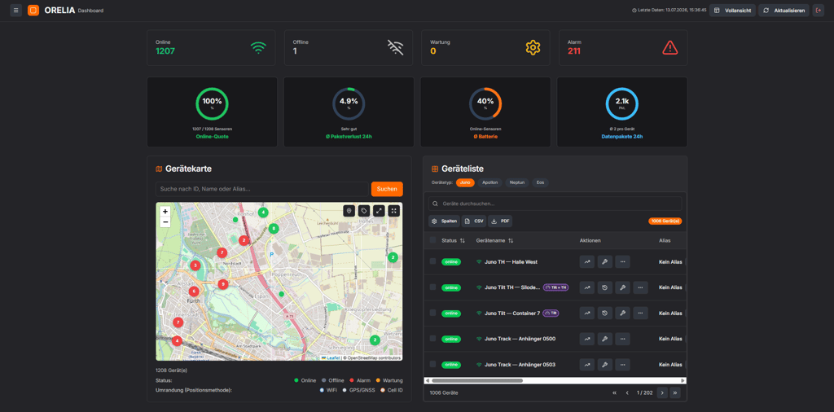Open more options for Juno Track — Anhänger 0503
This screenshot has width=834, height=412.
[x=622, y=365]
